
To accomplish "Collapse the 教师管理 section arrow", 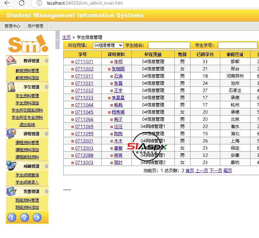I will tap(47, 61).
